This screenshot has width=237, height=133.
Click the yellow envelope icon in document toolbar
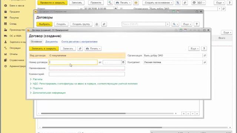(136, 3)
